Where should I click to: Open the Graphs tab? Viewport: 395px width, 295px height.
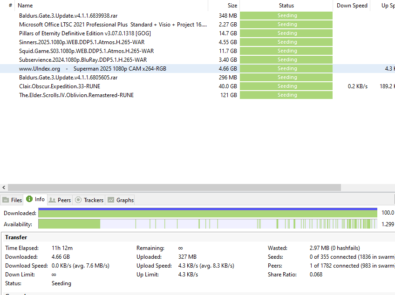click(x=120, y=200)
